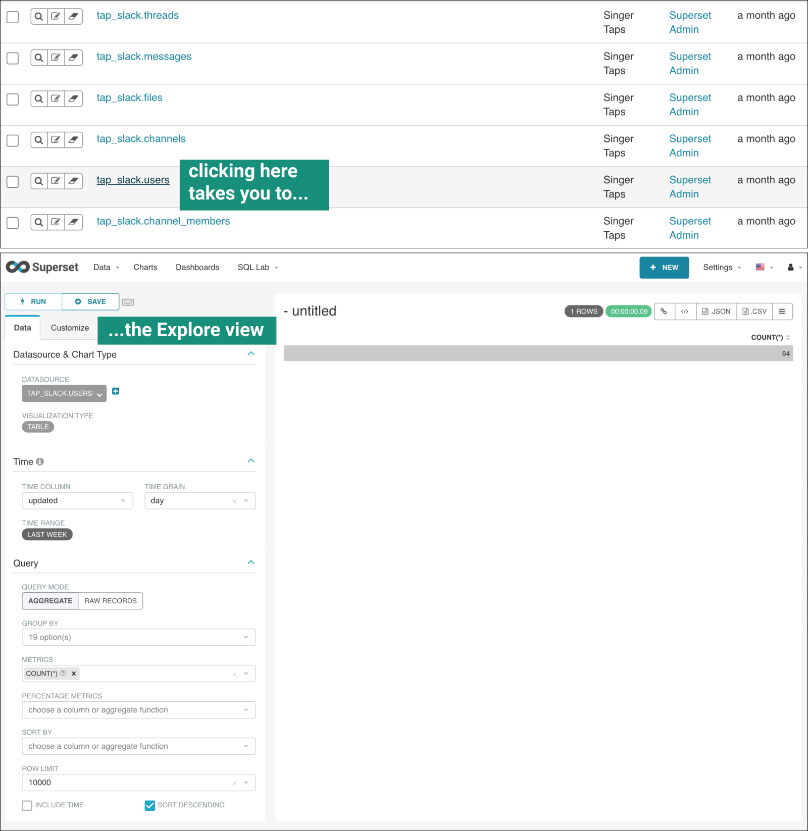
Task: Collapse the Query section chevron
Action: coord(251,562)
